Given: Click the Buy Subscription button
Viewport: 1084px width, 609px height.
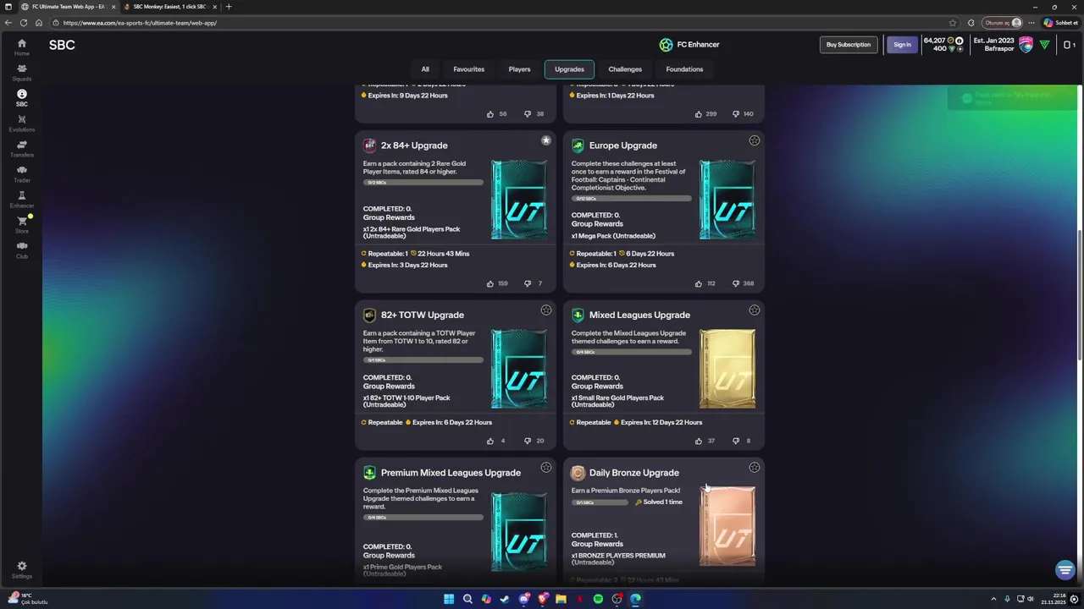Looking at the screenshot, I should click(849, 45).
